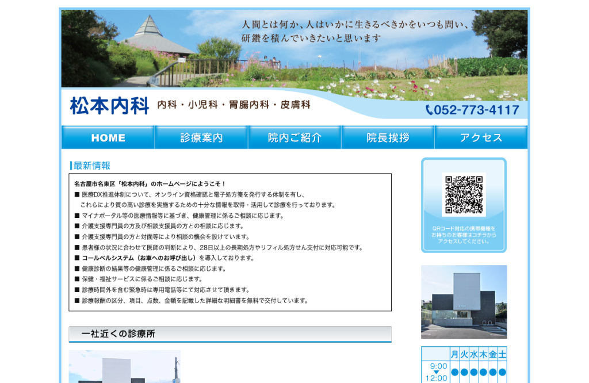The image size is (589, 383).
Task: Click the 水 column header in schedule
Action: (474, 354)
